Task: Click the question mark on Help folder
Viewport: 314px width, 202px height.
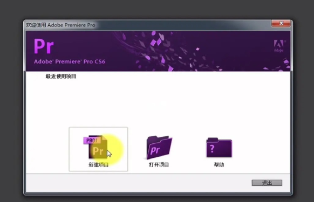Action: (212, 149)
